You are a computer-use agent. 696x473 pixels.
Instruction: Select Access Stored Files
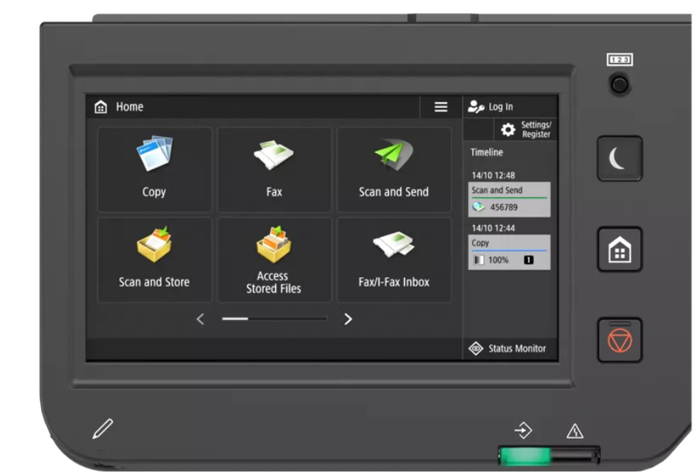(x=274, y=258)
